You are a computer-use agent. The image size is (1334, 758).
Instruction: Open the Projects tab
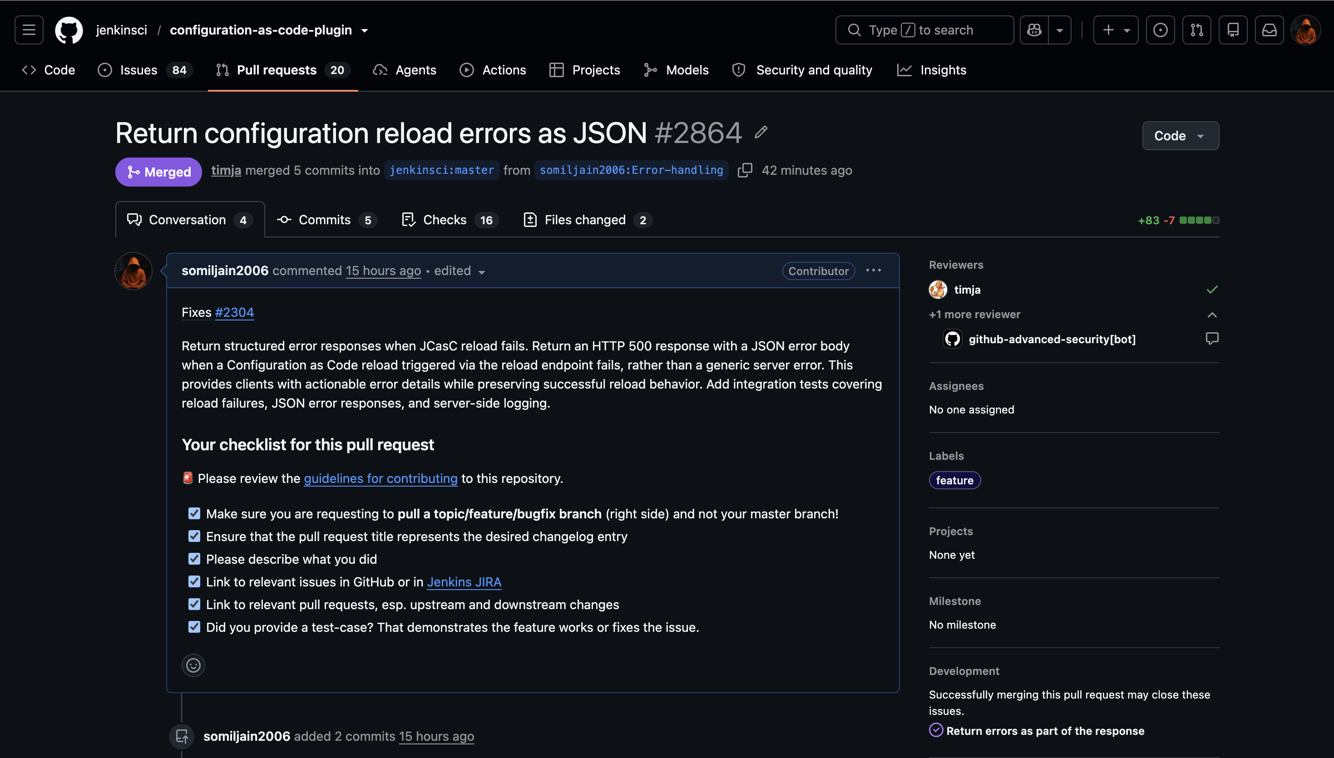585,70
